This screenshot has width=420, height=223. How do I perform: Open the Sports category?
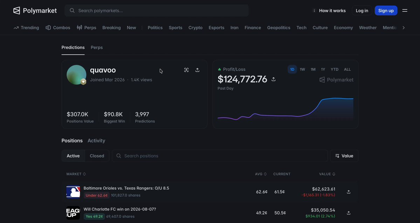coord(175,28)
